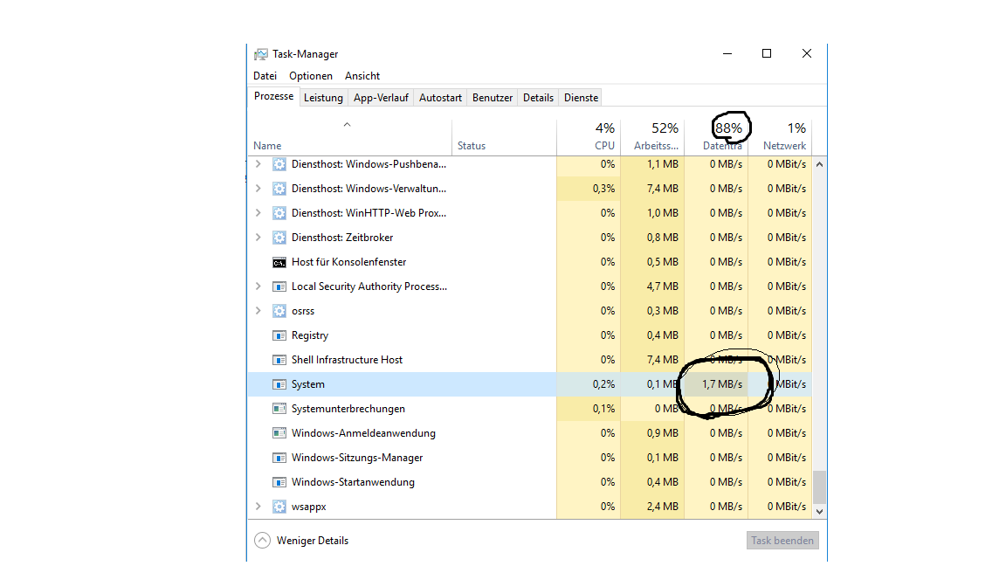Viewport: 1006px width, 566px height.
Task: Select the Windows-Sitzungs-Manager row
Action: [530, 458]
